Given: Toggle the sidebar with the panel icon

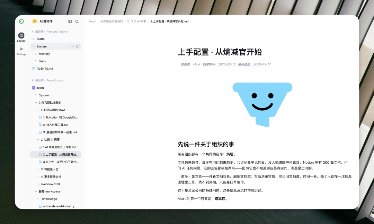Looking at the screenshot, I should point(70,21).
